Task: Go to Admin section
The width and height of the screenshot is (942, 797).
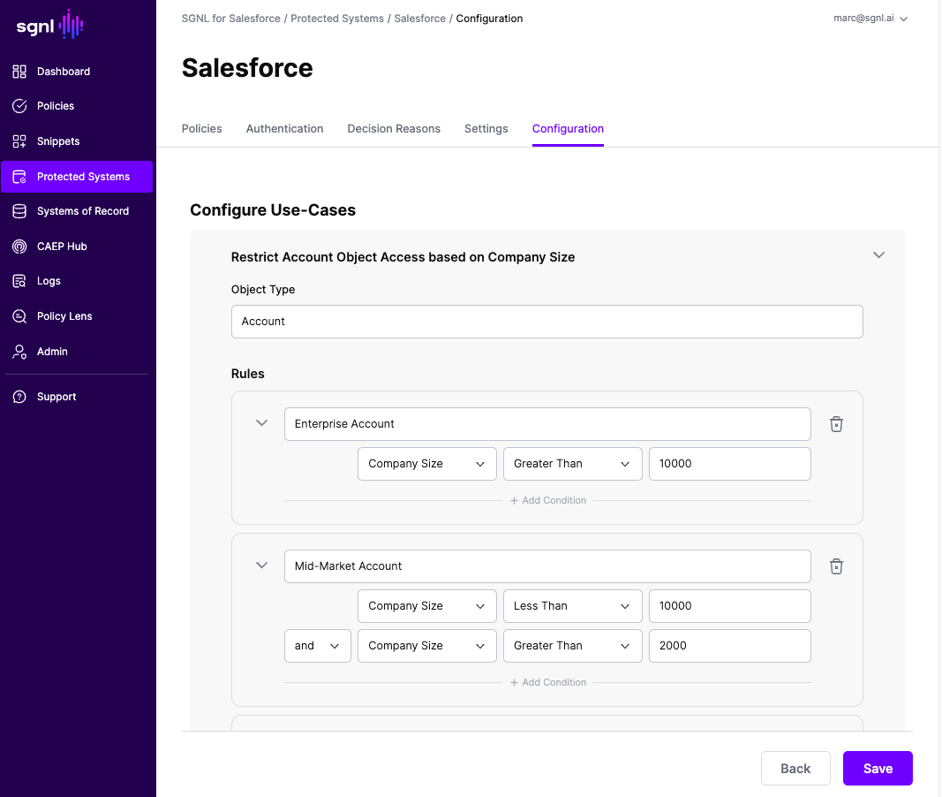Action: tap(52, 352)
